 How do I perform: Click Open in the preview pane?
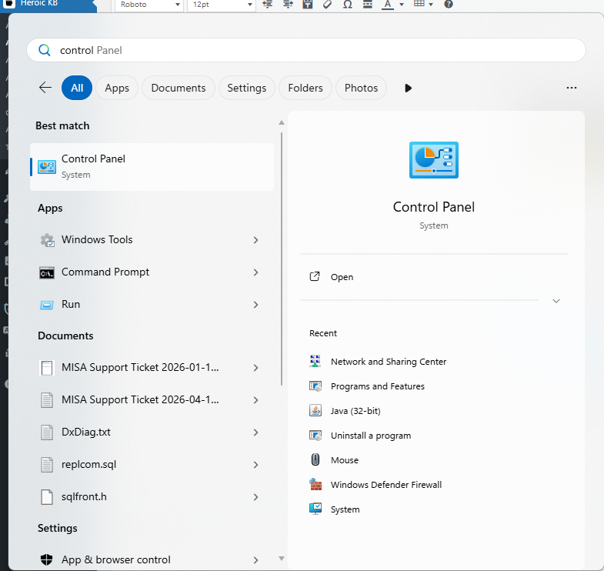(x=342, y=277)
